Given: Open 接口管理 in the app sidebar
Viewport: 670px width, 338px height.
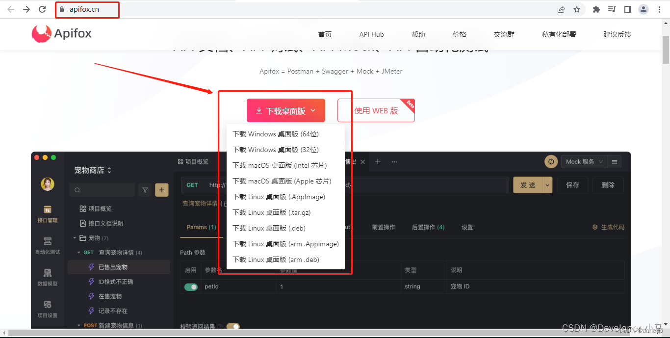Looking at the screenshot, I should (x=48, y=214).
